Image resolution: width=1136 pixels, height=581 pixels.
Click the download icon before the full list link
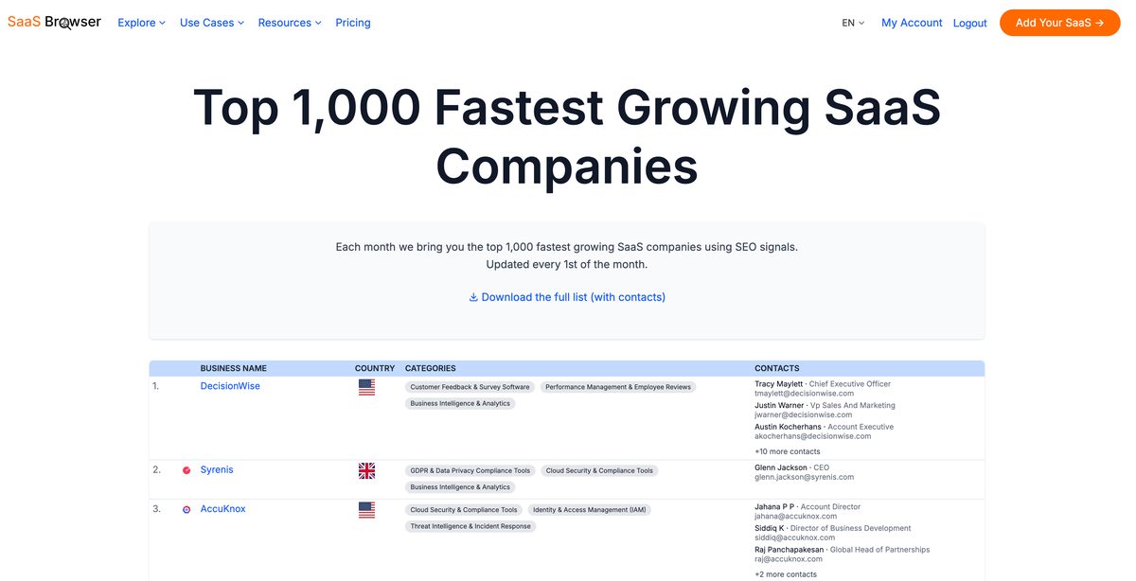473,296
